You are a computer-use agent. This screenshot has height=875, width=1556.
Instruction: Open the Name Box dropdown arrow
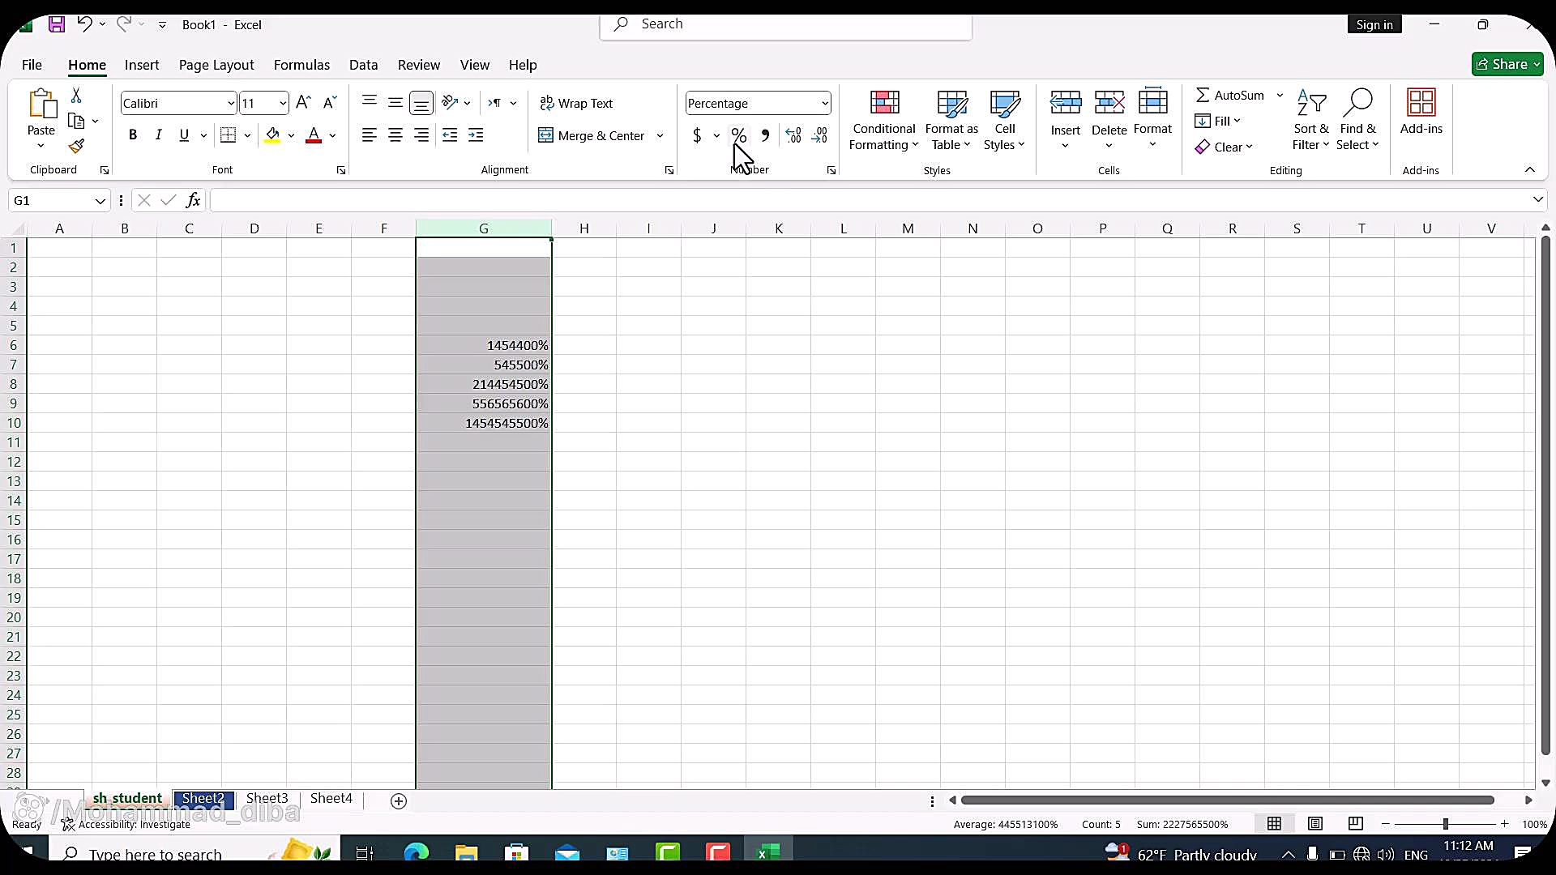click(100, 201)
